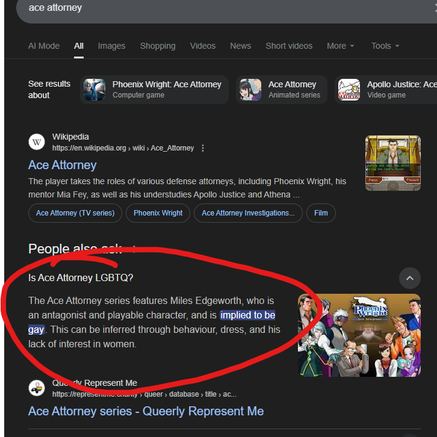Click the Queerly Represent Me site icon
This screenshot has width=437, height=437.
coord(37,388)
